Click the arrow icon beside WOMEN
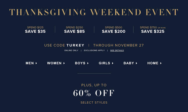The height and width of the screenshot is (112, 188). pos(64,63)
